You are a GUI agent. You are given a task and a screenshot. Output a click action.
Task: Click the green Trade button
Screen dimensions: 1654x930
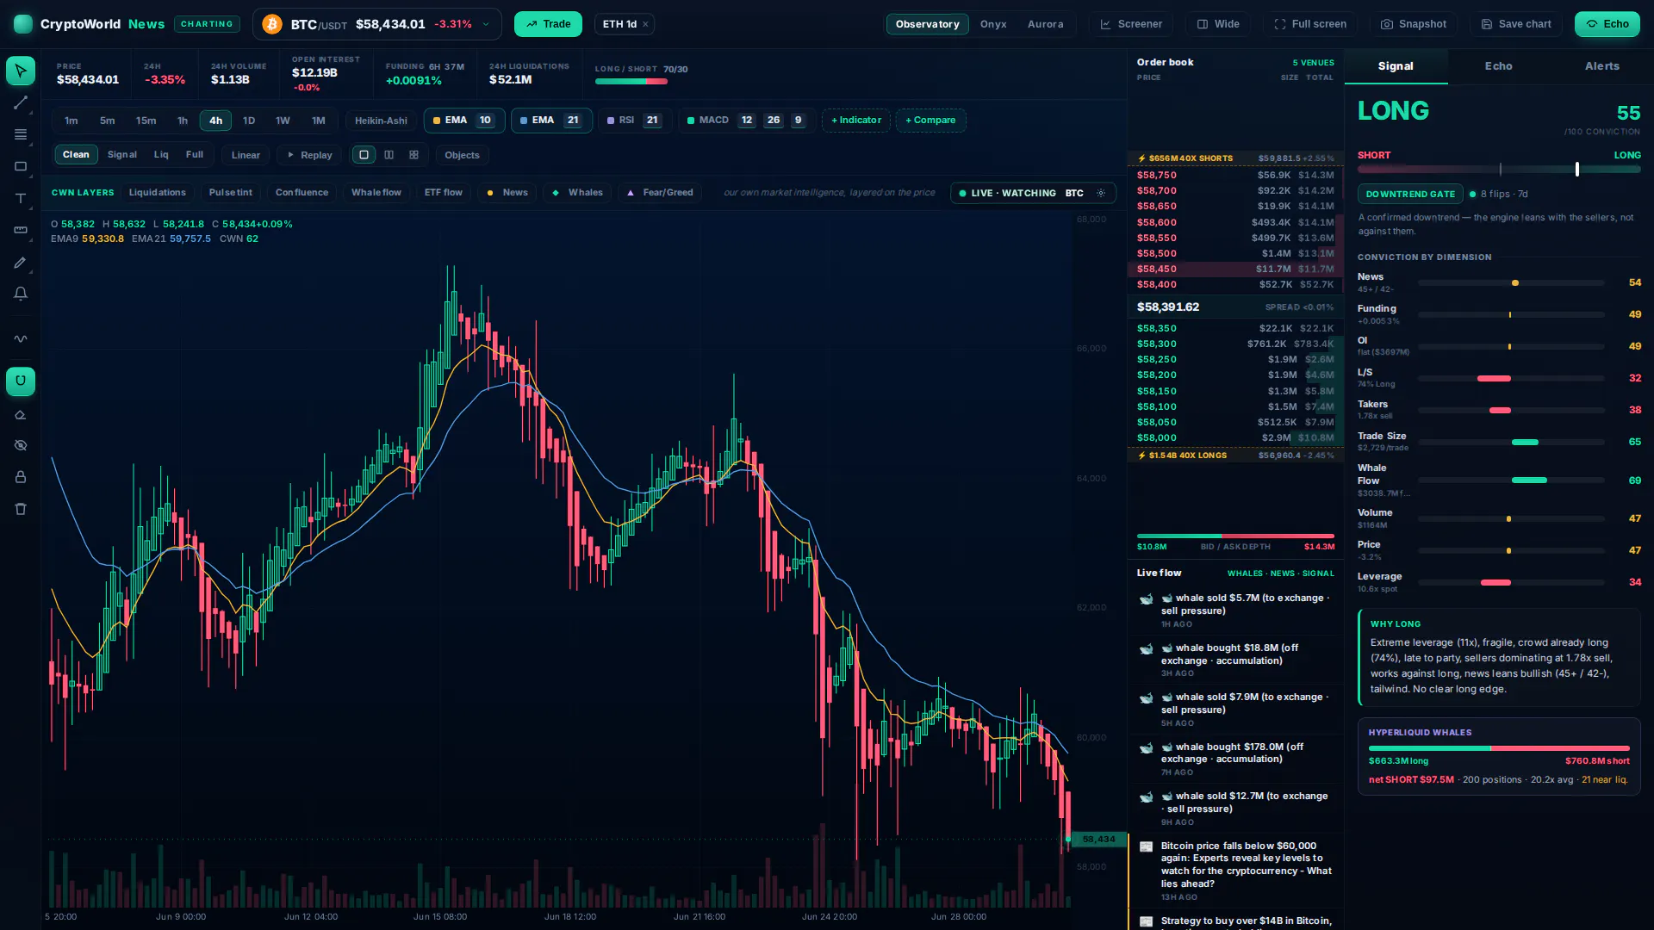point(548,24)
